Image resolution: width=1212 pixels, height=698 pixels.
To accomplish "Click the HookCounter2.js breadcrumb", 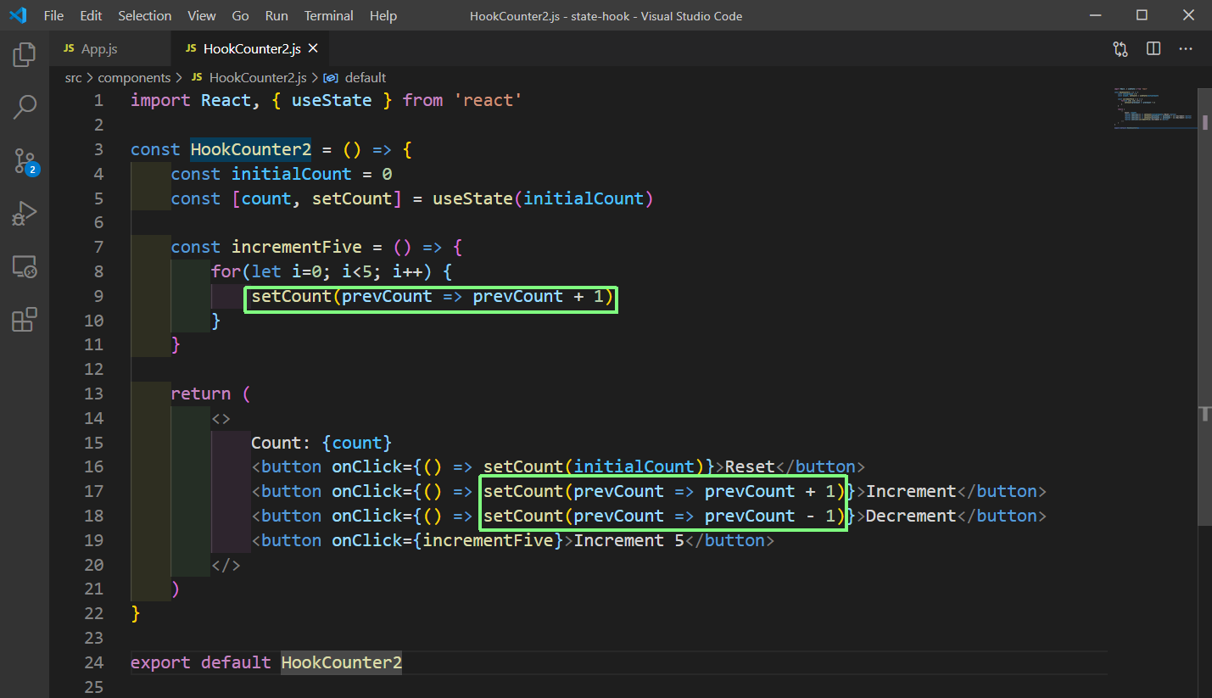I will click(x=258, y=77).
